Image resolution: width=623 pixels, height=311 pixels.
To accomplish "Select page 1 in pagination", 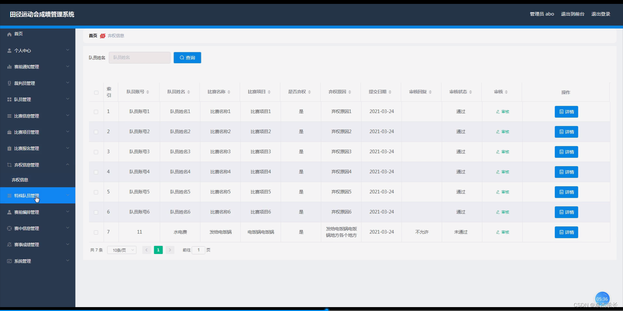I will (x=158, y=250).
